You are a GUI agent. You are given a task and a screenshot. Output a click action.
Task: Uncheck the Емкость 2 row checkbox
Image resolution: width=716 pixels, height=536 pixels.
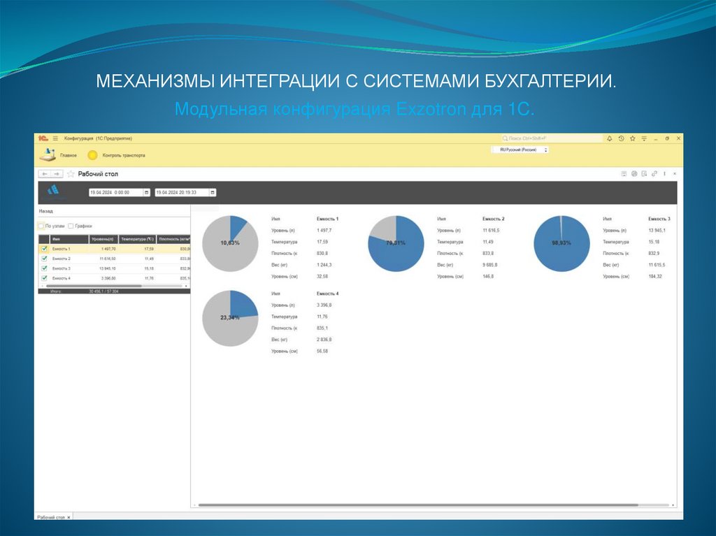[44, 259]
